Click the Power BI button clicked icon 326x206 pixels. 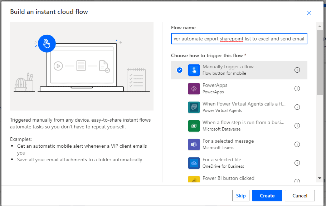coord(194,179)
